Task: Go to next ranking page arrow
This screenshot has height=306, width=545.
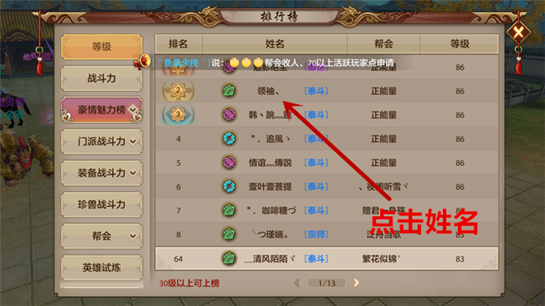Action: pos(357,283)
